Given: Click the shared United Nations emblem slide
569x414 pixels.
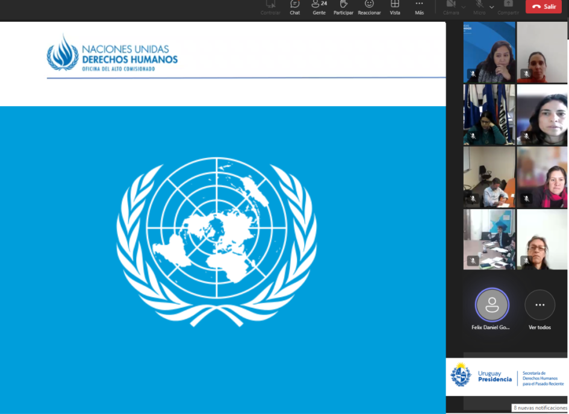Looking at the screenshot, I should point(217,242).
